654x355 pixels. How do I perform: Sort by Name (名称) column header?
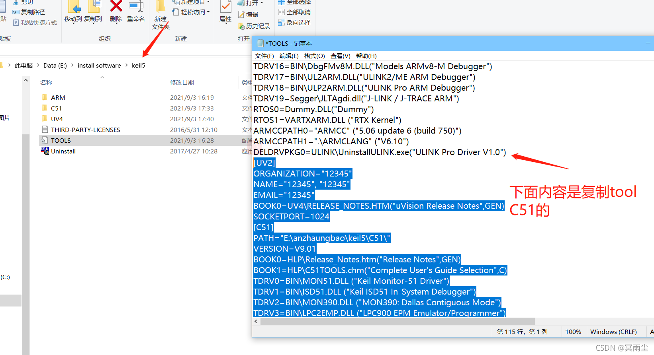point(46,83)
